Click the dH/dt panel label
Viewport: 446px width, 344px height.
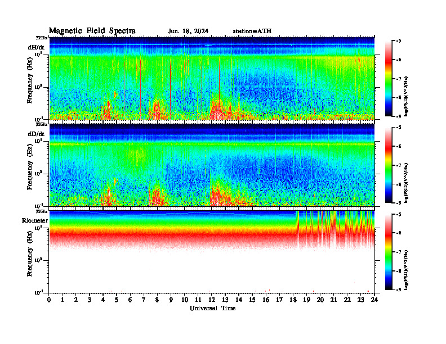tap(36, 48)
